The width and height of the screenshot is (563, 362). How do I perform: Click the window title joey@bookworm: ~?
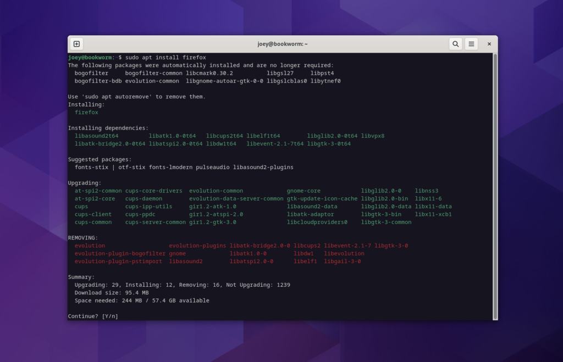point(283,44)
